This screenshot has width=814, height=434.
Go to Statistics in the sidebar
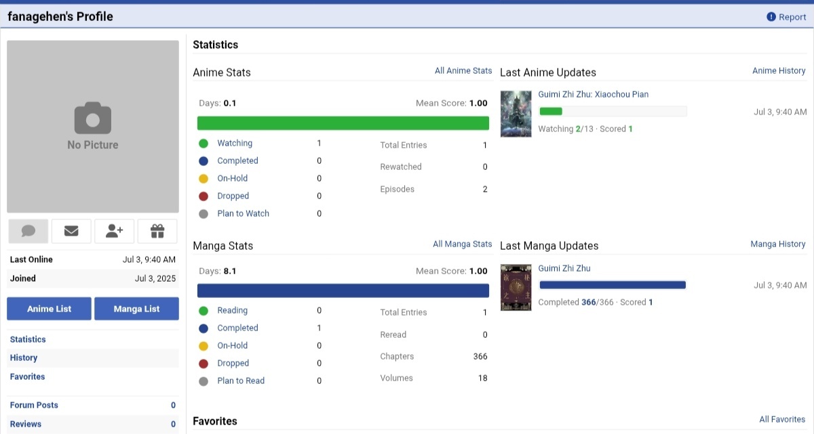point(28,339)
